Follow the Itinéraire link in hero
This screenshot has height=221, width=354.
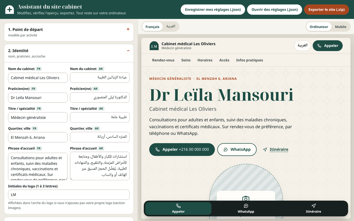(279, 150)
